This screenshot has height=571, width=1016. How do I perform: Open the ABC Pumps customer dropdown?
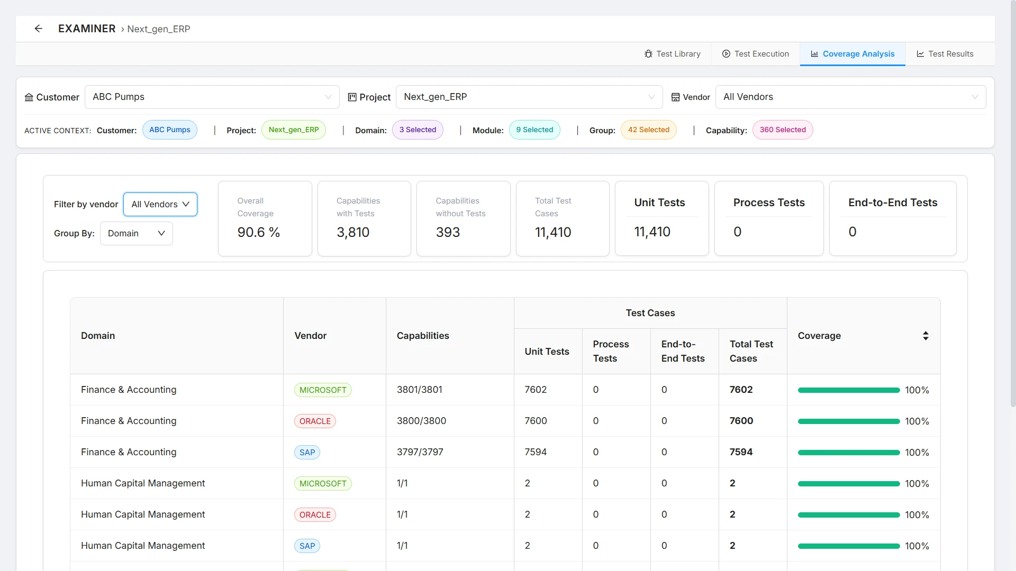click(x=212, y=97)
